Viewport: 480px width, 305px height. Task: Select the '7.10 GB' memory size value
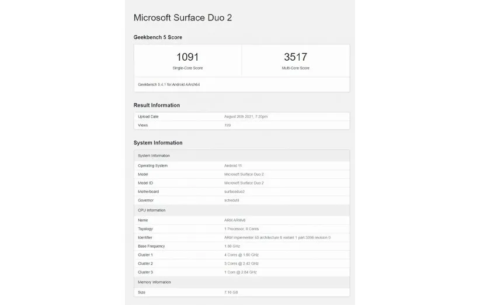pyautogui.click(x=231, y=293)
